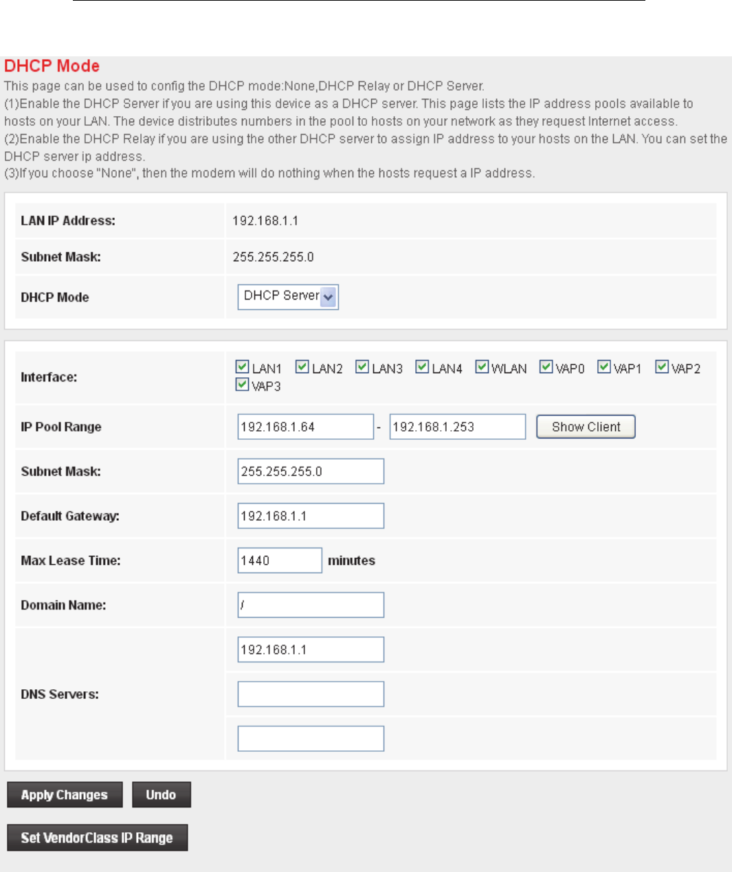Click Apply Changes button
The image size is (732, 872).
65,795
